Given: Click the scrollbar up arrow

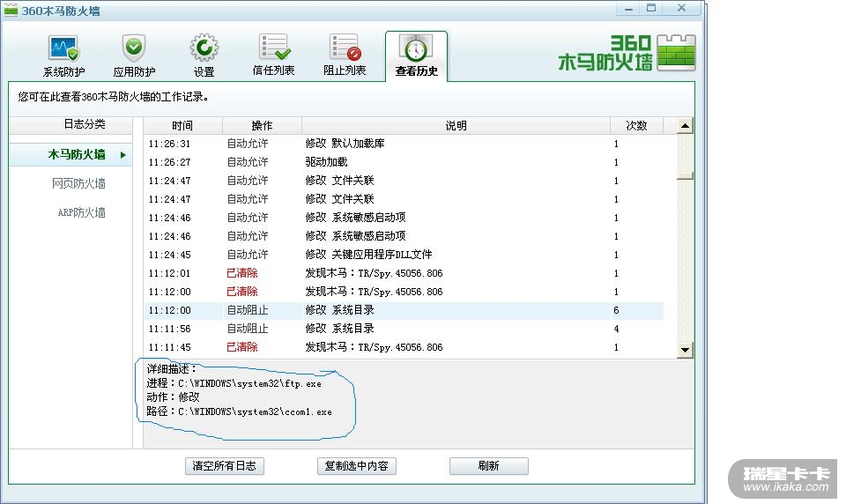Looking at the screenshot, I should point(685,126).
